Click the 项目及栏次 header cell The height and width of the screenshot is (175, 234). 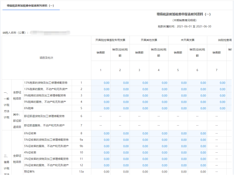46,58
